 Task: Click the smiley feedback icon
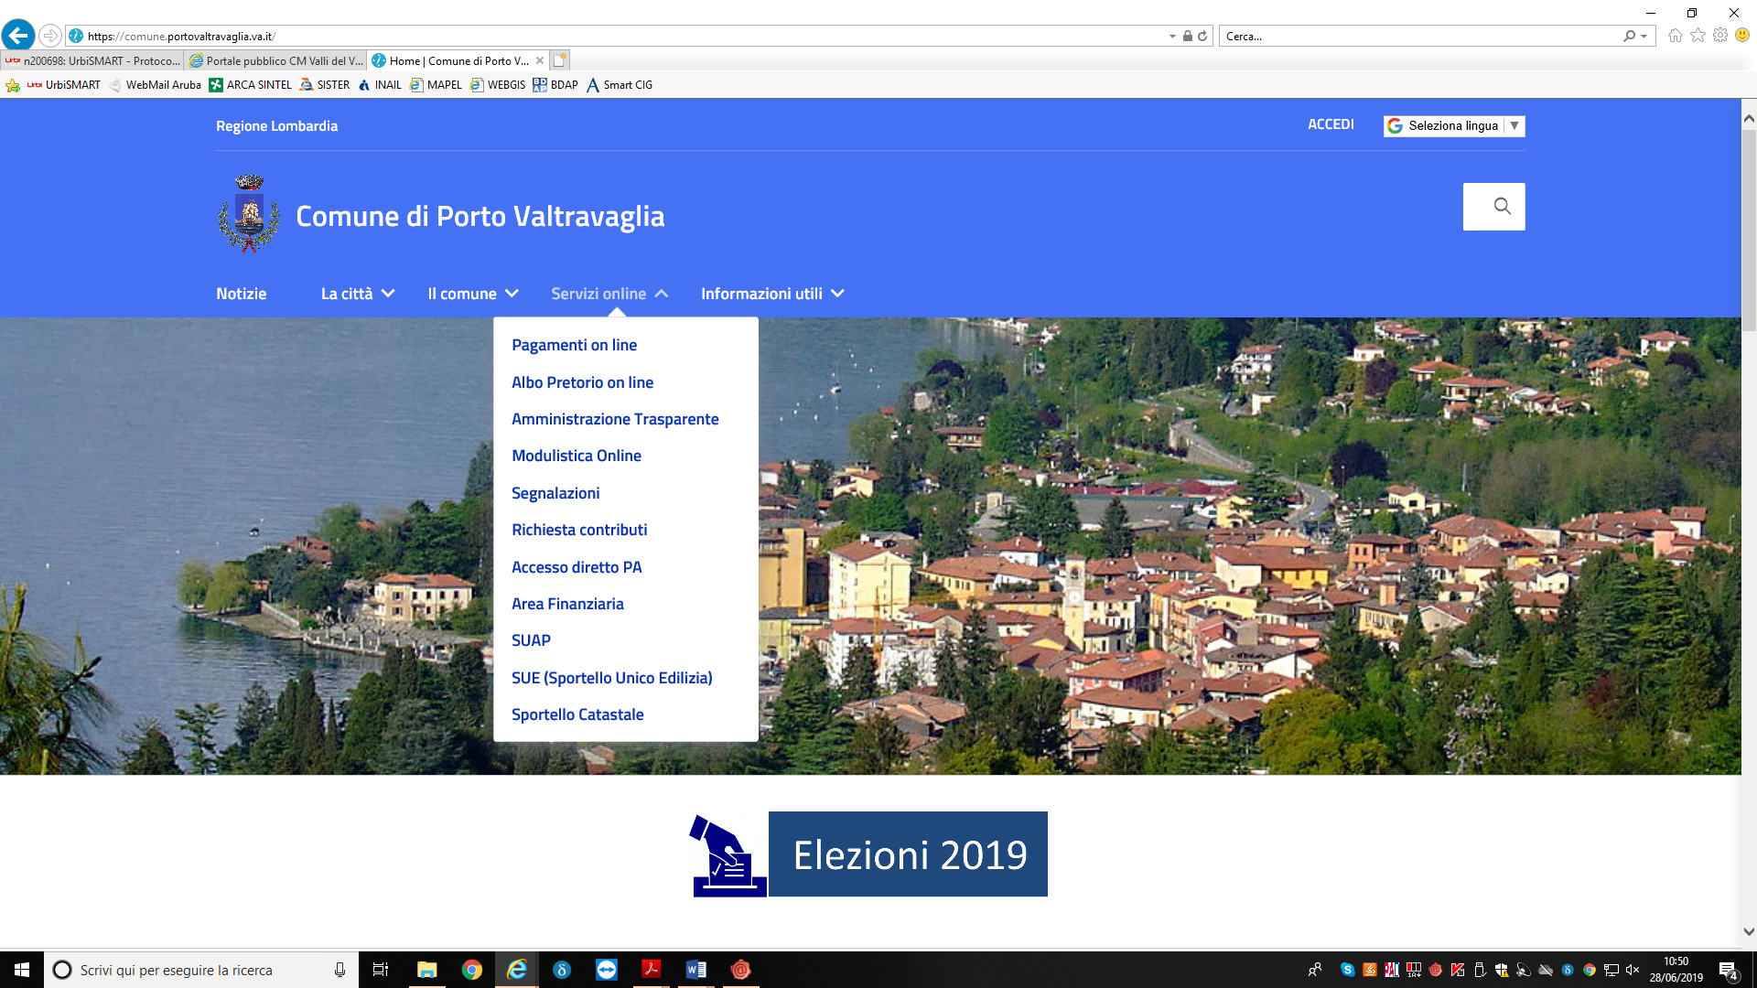tap(1742, 36)
